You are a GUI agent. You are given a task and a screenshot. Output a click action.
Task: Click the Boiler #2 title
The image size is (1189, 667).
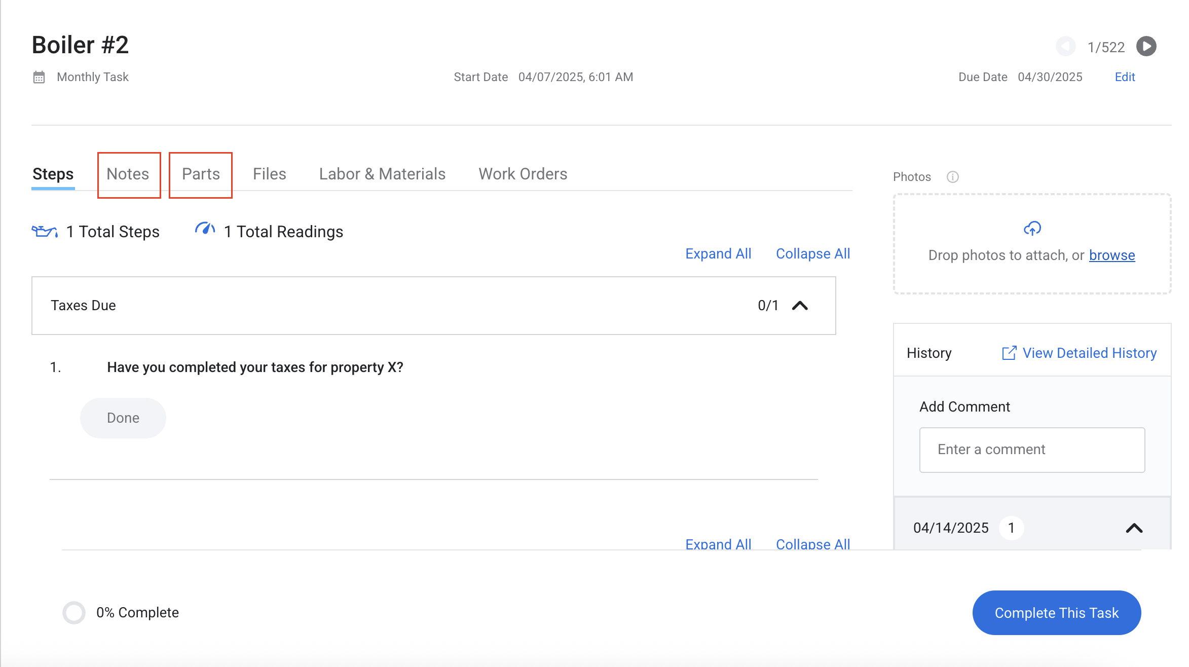tap(80, 45)
